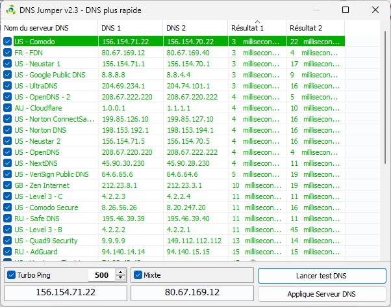Viewport: 391px width, 307px height.
Task: Select the US - Neustar 1 server name
Action: (37, 64)
